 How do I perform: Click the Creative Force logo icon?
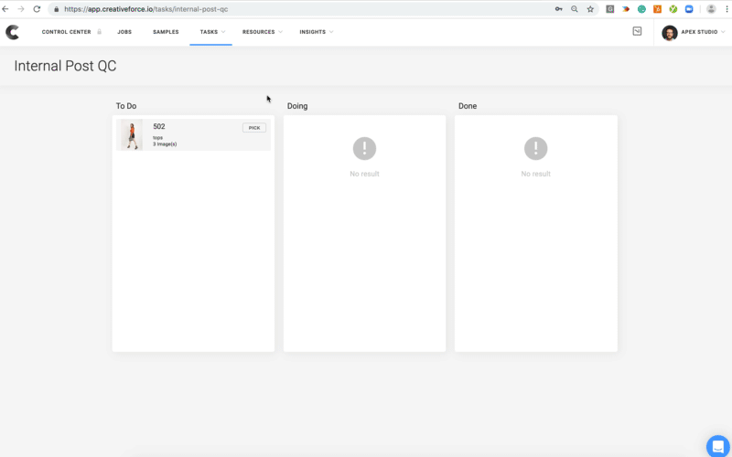click(x=13, y=32)
